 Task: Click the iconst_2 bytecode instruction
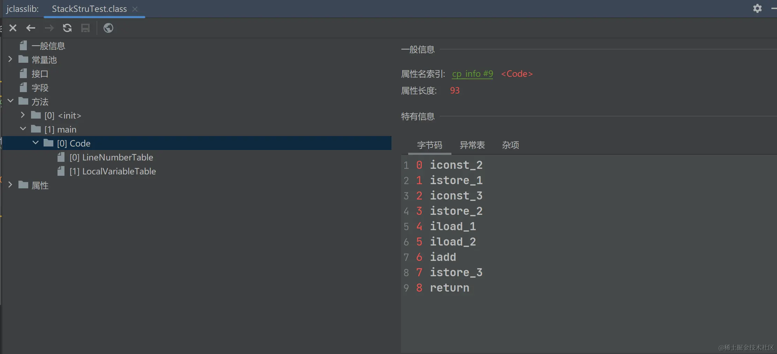click(456, 165)
